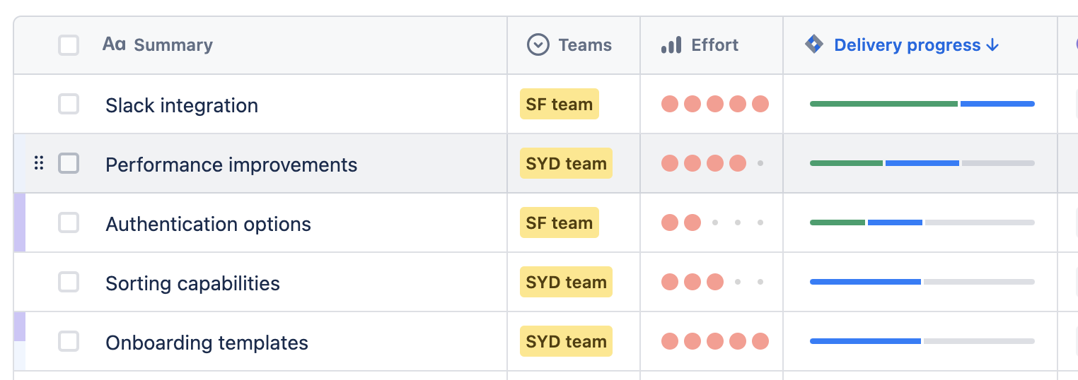The image size is (1078, 380).
Task: Check the Onboarding templates row checkbox
Action: 69,341
